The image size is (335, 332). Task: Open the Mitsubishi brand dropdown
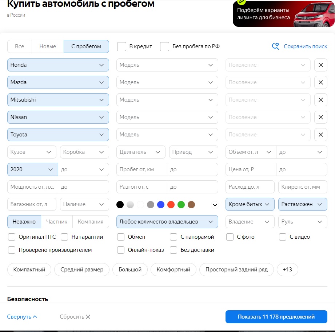pos(58,100)
